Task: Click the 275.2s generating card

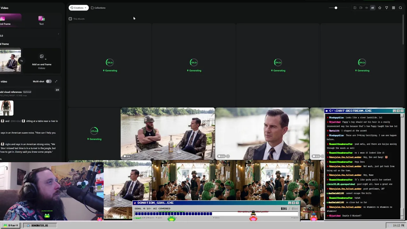Action: coord(94,134)
